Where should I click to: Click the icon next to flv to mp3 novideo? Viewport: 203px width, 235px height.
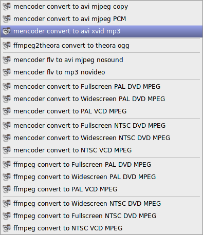7,72
